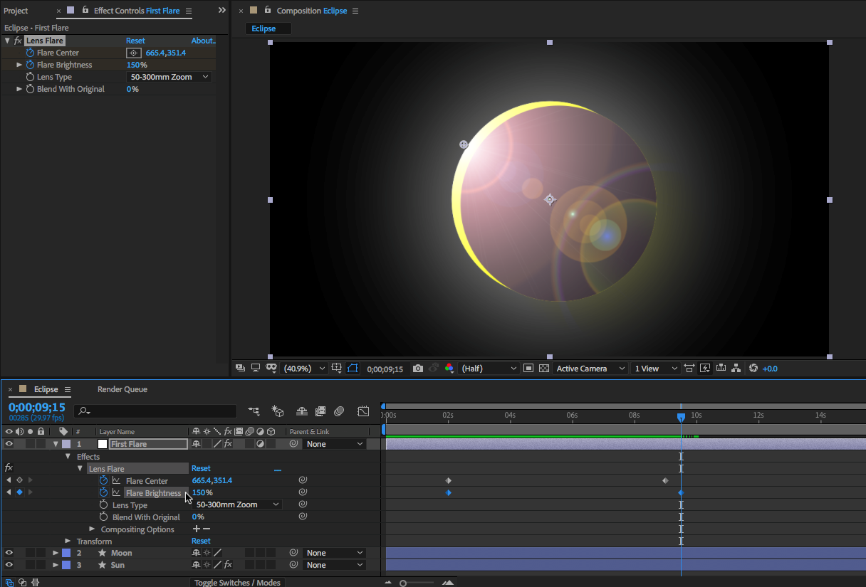
Task: Toggle visibility of the Sun layer
Action: [x=9, y=565]
